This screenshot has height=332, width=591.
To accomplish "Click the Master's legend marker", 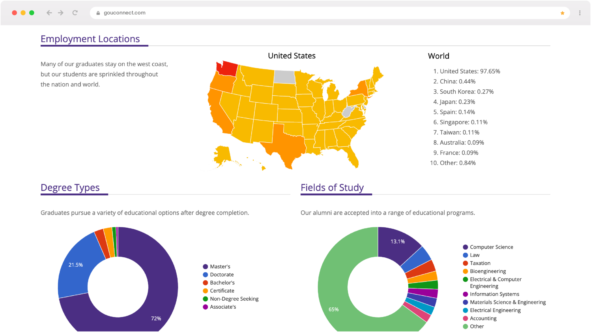I will 205,266.
